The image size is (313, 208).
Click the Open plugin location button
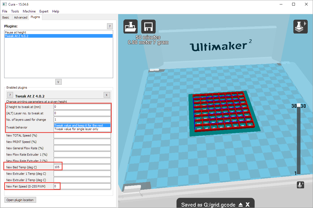click(x=20, y=200)
